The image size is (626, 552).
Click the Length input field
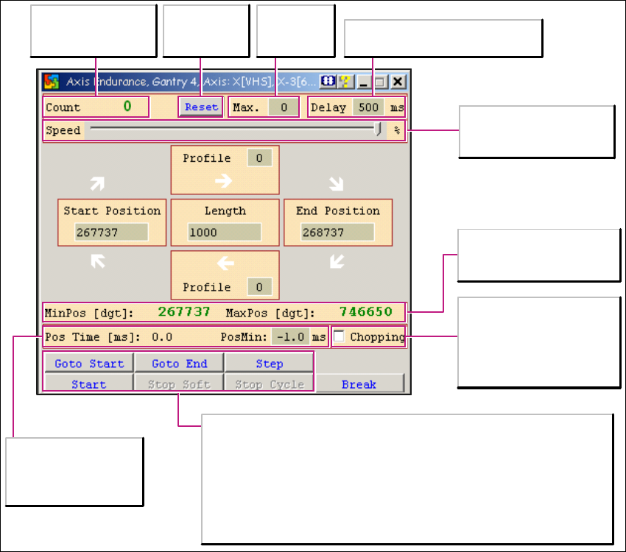point(224,233)
